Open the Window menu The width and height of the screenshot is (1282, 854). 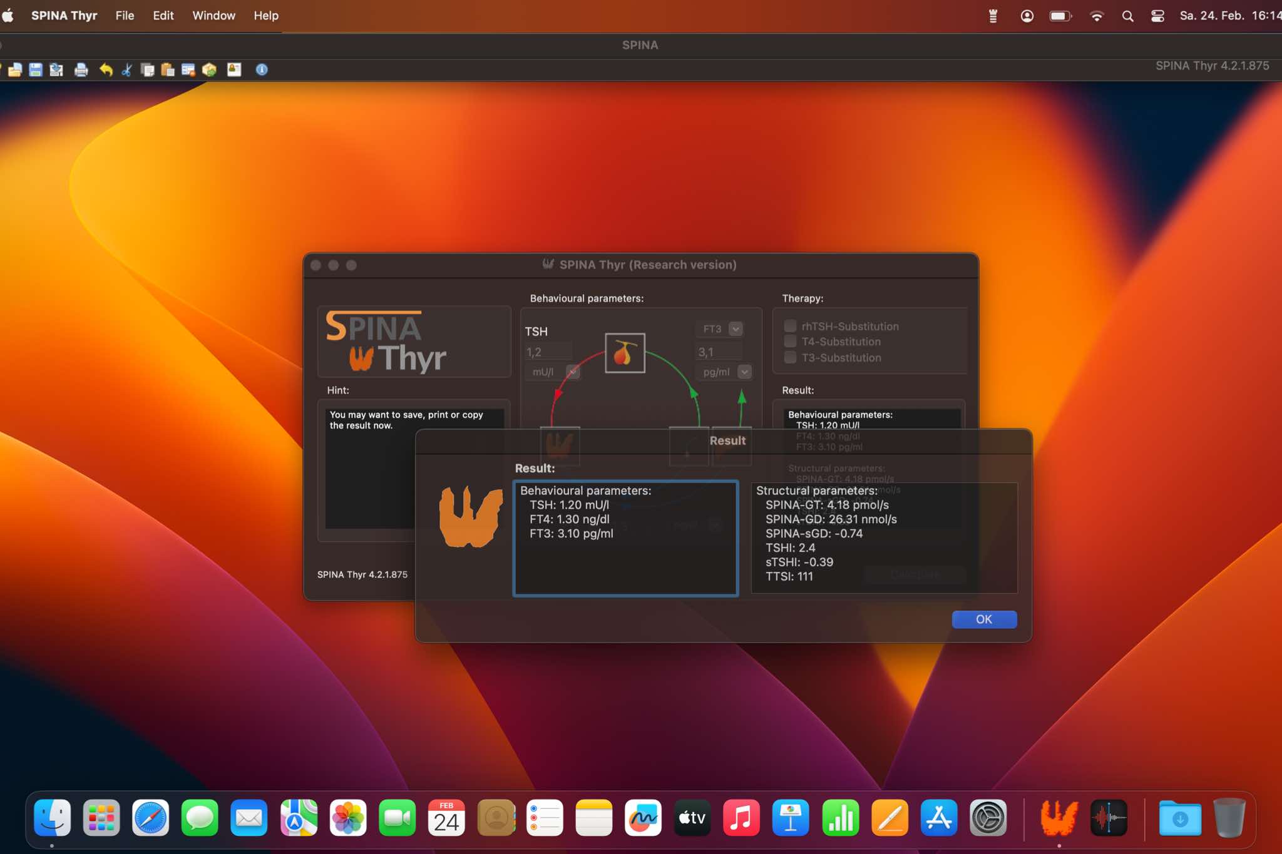[x=213, y=16]
